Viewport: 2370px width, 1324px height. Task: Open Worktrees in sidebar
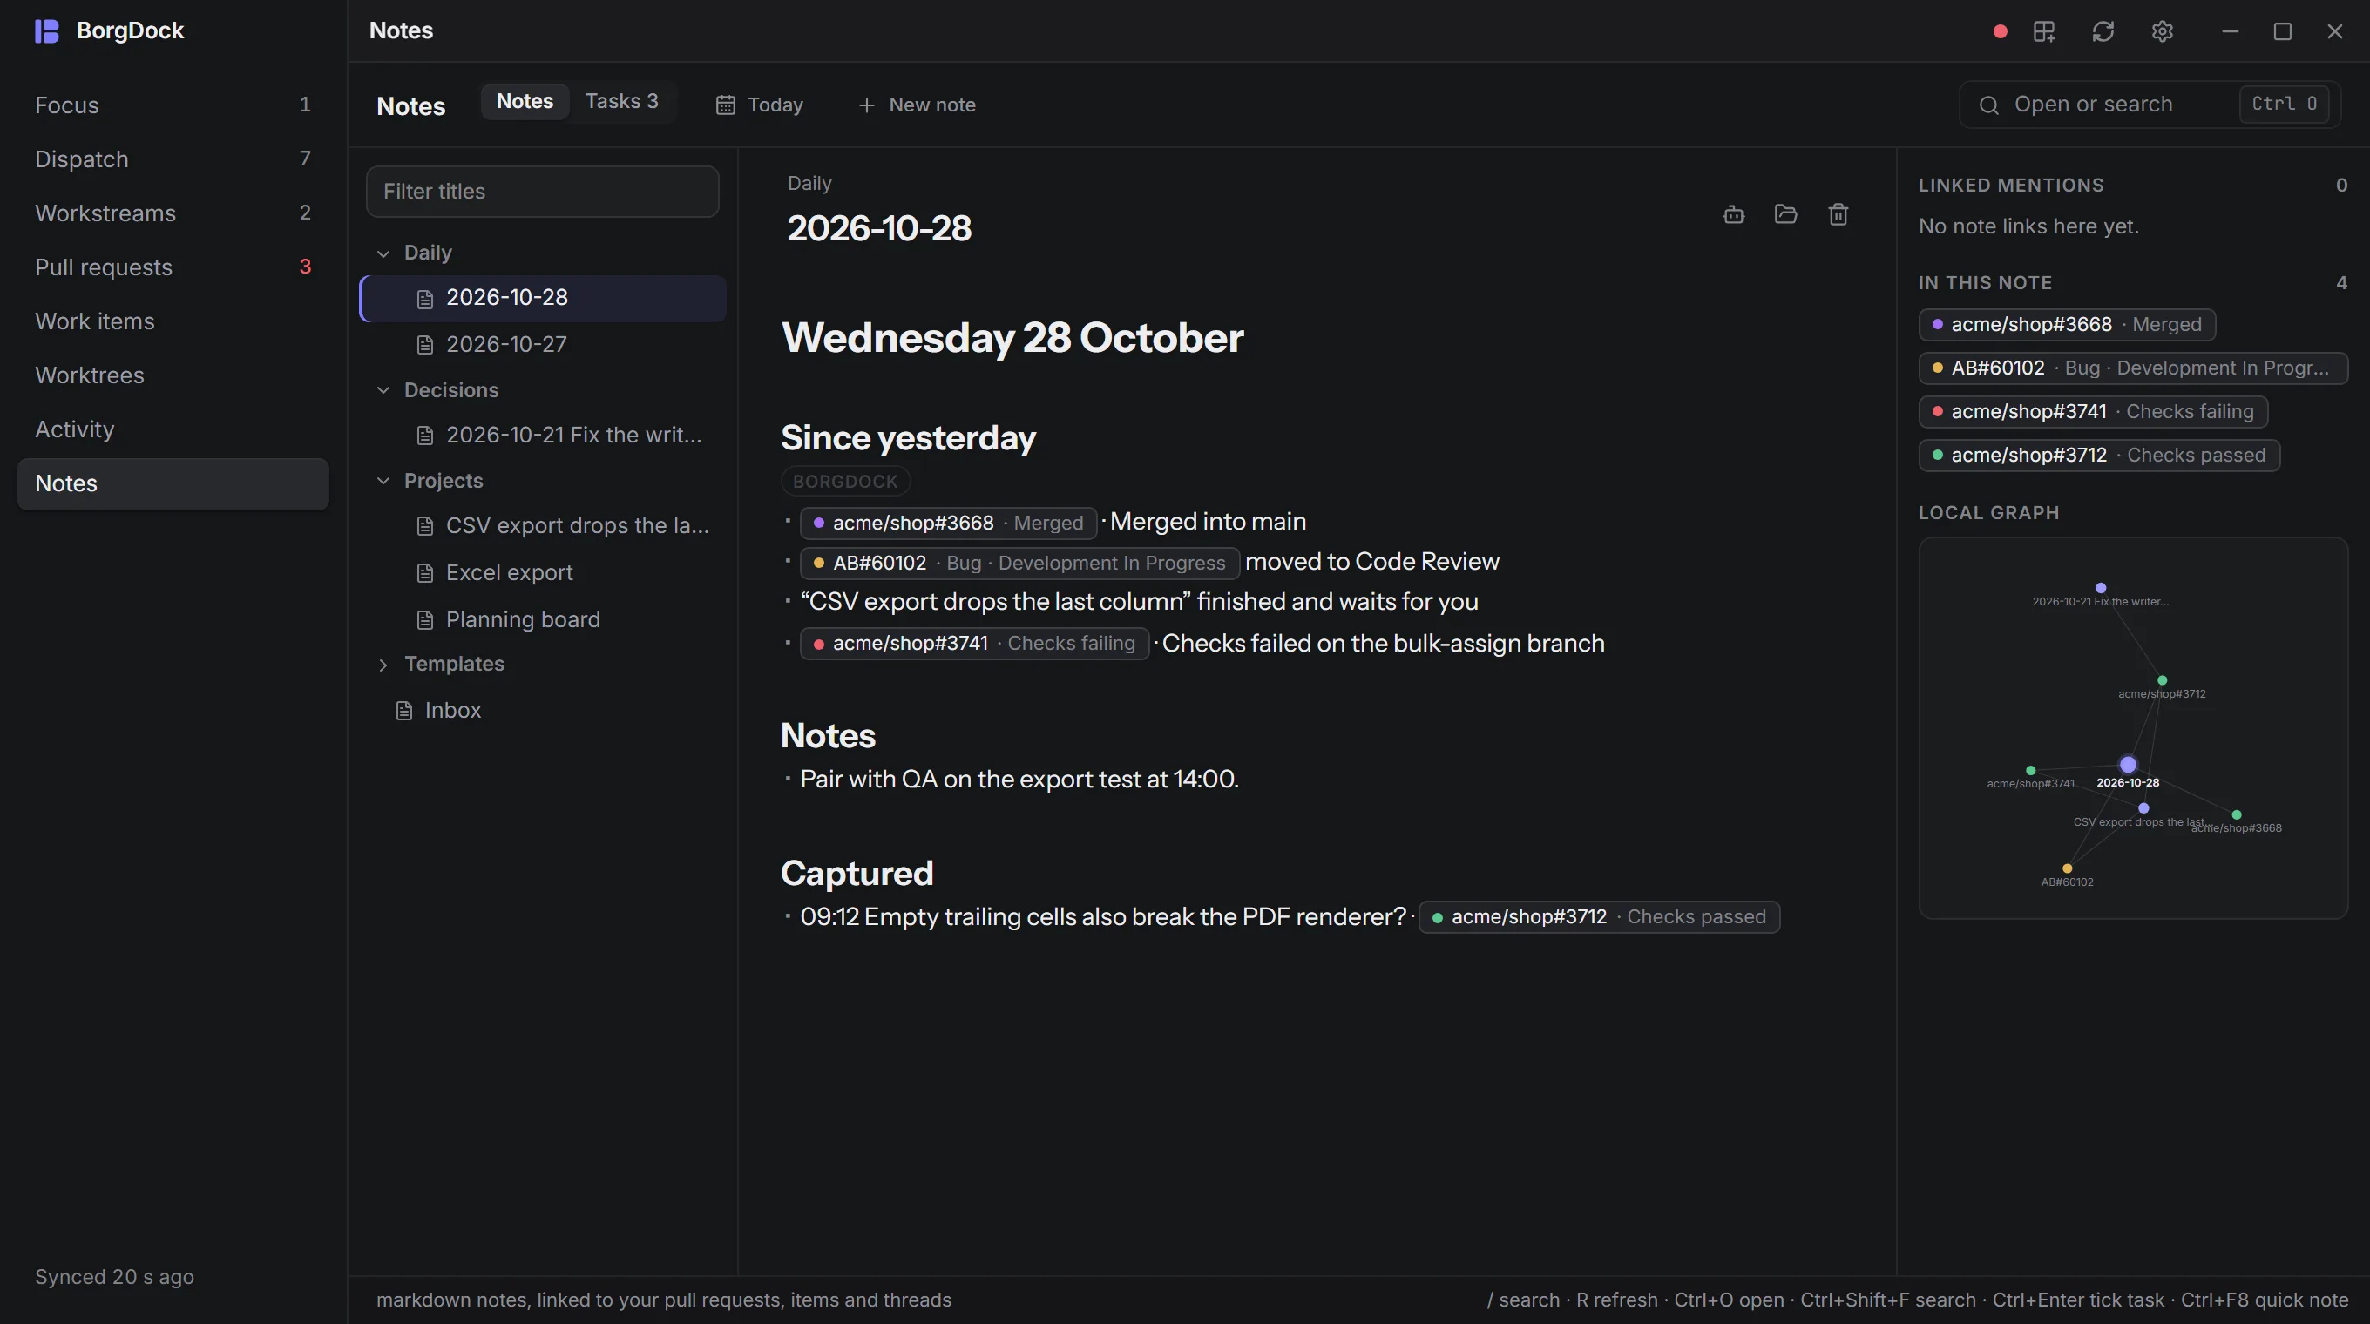coord(173,375)
